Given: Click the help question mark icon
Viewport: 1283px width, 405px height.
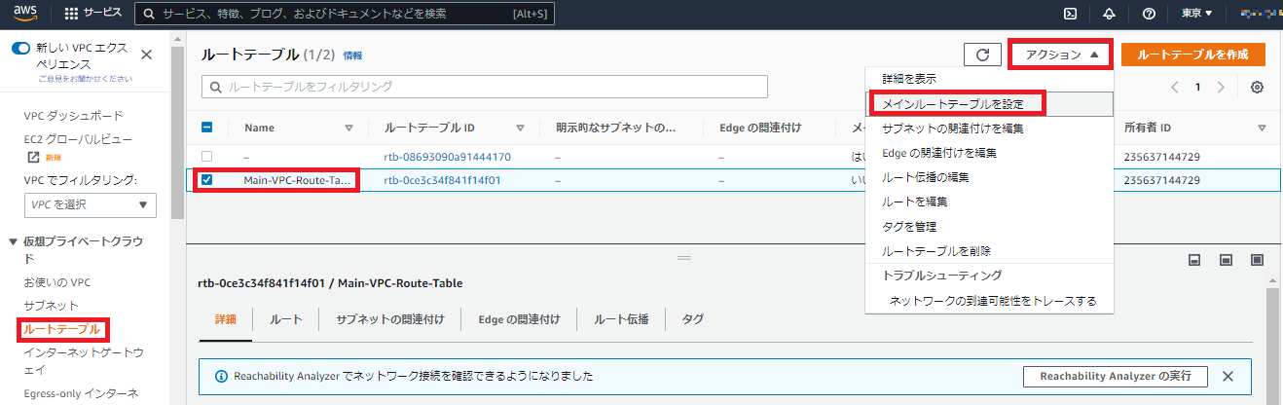Looking at the screenshot, I should tap(1149, 14).
